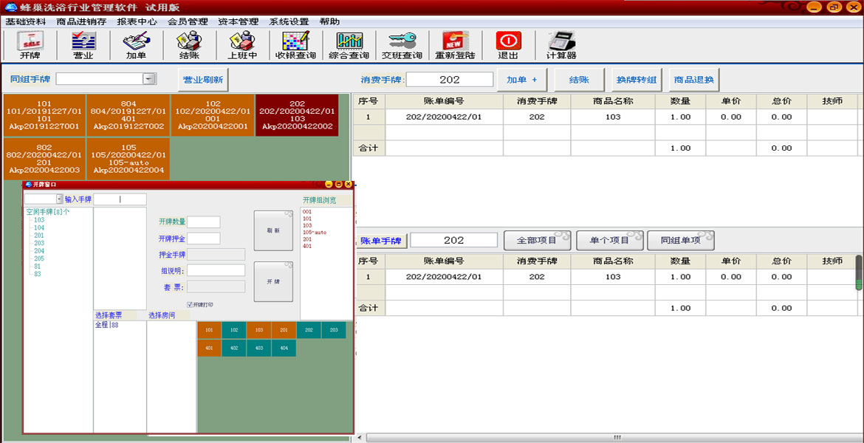This screenshot has width=864, height=443.
Task: Select room tile 102 in 开牌窗口
Action: point(233,330)
